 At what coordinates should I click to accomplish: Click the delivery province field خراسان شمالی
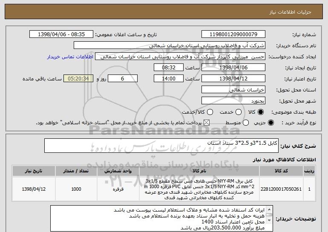(x=233, y=89)
